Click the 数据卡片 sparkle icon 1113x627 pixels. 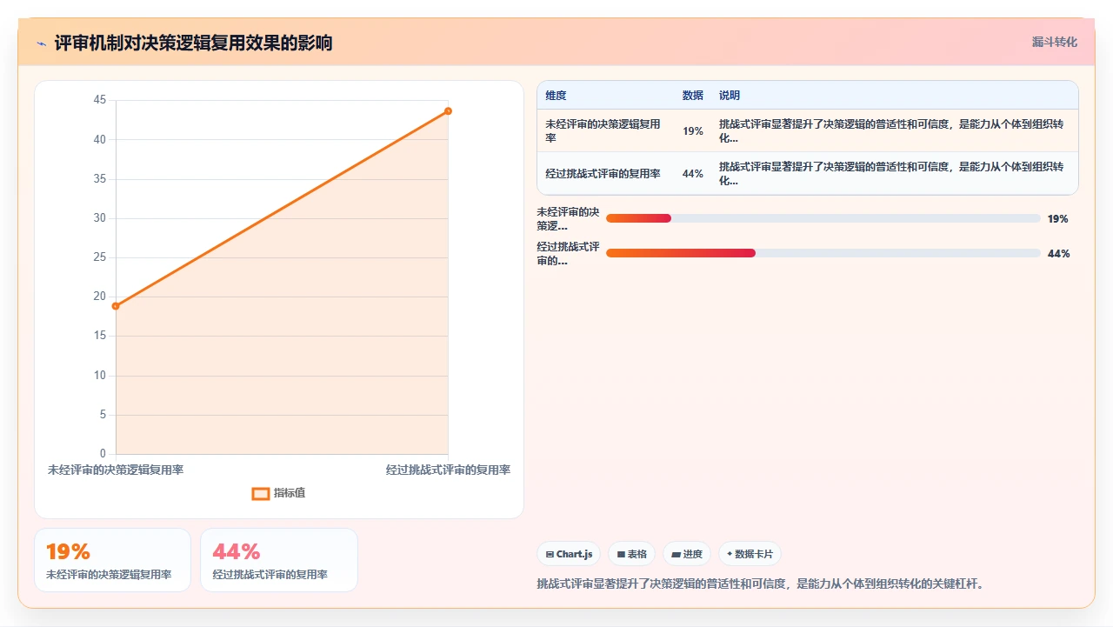click(730, 554)
